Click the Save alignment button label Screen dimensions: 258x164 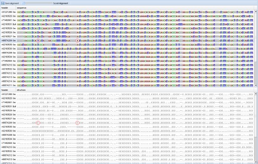(12, 3)
